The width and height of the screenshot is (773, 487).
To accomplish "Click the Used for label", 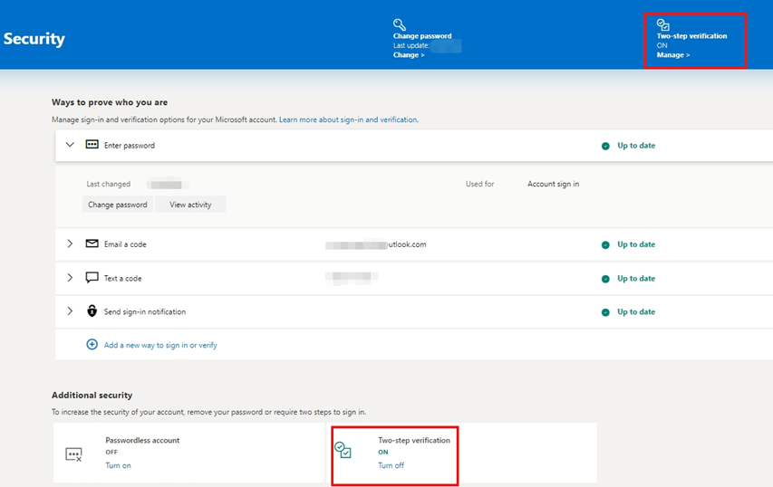I will [x=479, y=184].
